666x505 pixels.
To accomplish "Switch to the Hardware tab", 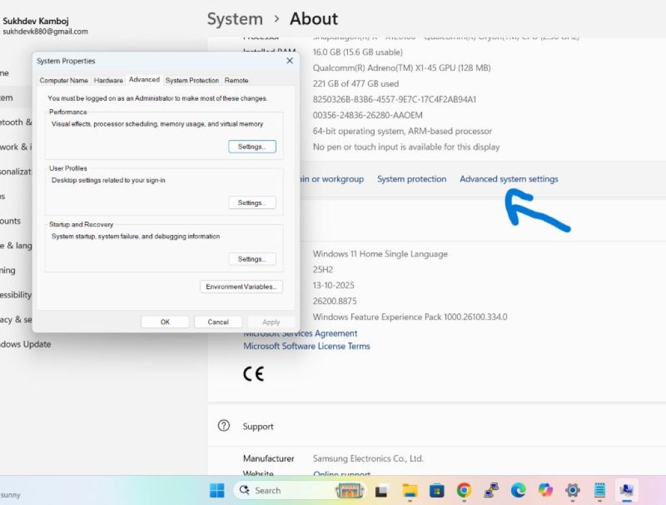I will click(x=109, y=80).
